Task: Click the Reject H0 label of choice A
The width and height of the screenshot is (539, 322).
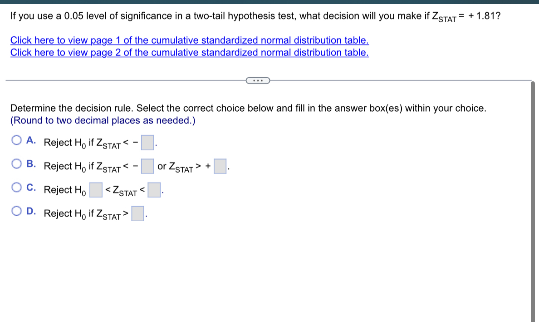Action: coord(65,142)
